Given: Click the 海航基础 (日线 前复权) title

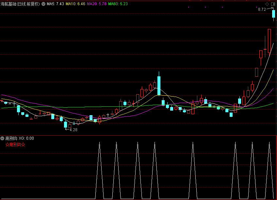Looking at the screenshot, I should click(20, 4).
